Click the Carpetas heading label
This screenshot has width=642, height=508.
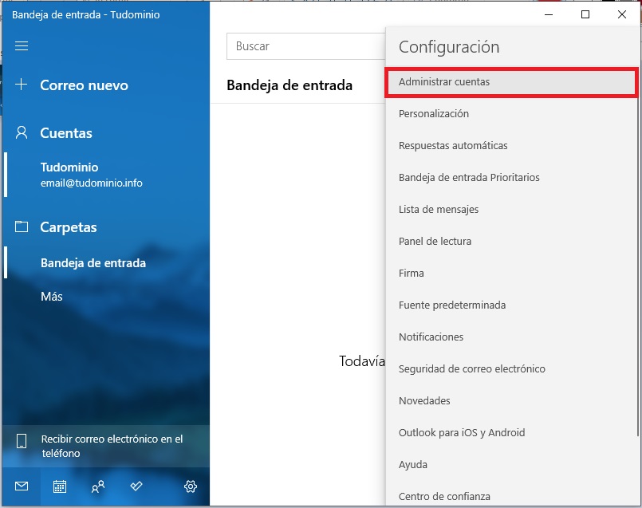coord(69,227)
